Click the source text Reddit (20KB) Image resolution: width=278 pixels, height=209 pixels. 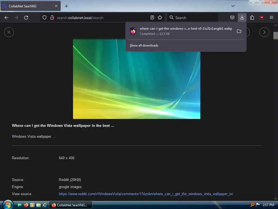(70, 180)
